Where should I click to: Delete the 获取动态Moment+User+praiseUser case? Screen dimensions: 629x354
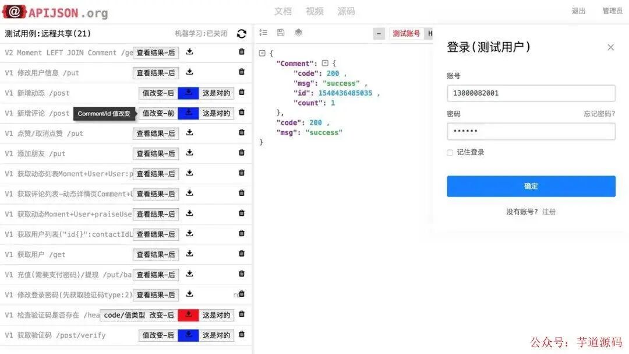(x=242, y=213)
